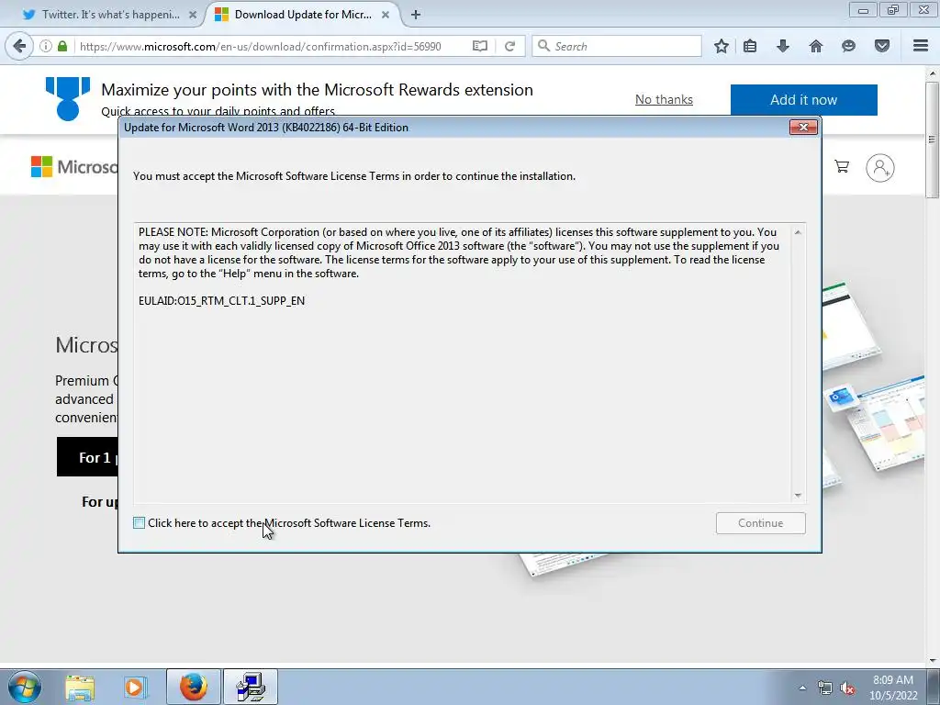Open the account sign-in avatar icon
Image resolution: width=940 pixels, height=705 pixels.
880,168
